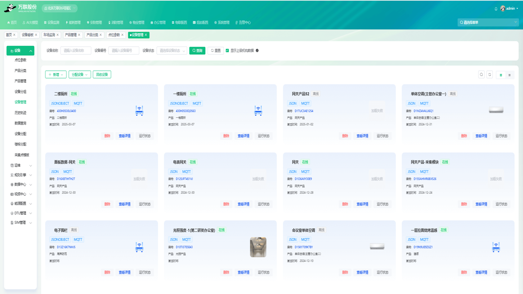Open the 请选择菜单 search dropdown
523x294 pixels.
pos(488,22)
